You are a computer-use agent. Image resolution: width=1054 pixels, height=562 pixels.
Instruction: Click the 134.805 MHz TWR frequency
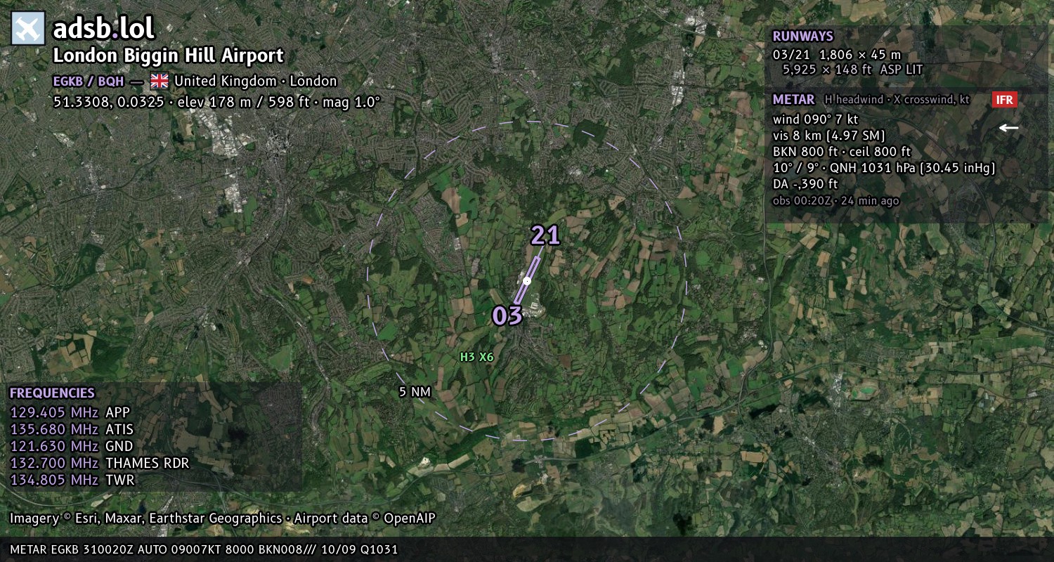pos(72,480)
